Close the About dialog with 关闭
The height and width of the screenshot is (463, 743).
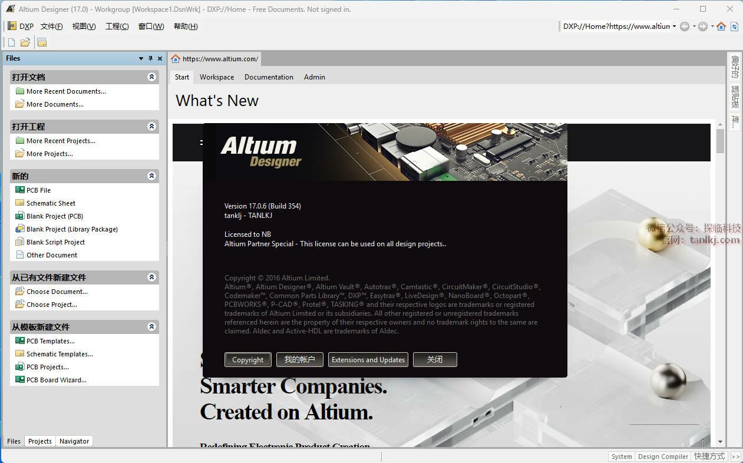[x=435, y=360]
